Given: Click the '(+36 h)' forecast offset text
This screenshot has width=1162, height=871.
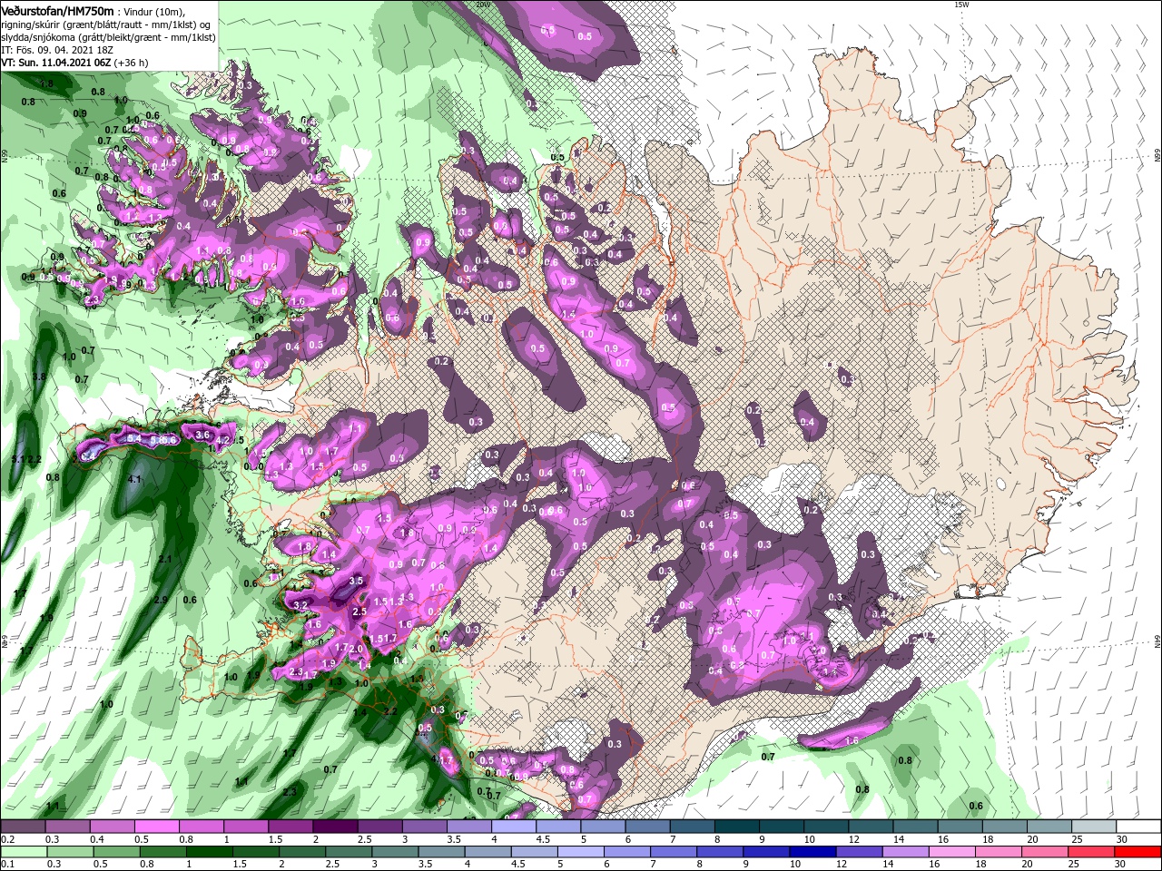Looking at the screenshot, I should click(x=132, y=63).
